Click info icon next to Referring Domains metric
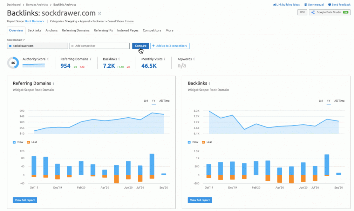The height and width of the screenshot is (211, 354). [x=91, y=59]
